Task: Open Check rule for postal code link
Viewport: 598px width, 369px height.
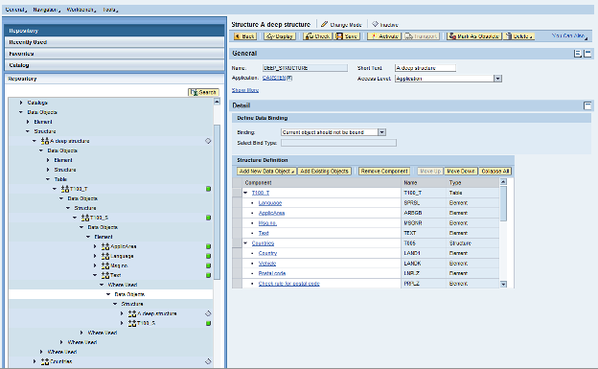Action: 289,284
